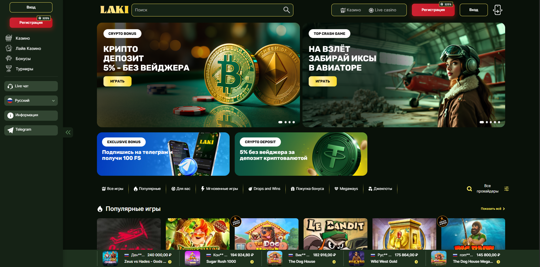Select second dot of crypto banner carousel

(x=285, y=122)
